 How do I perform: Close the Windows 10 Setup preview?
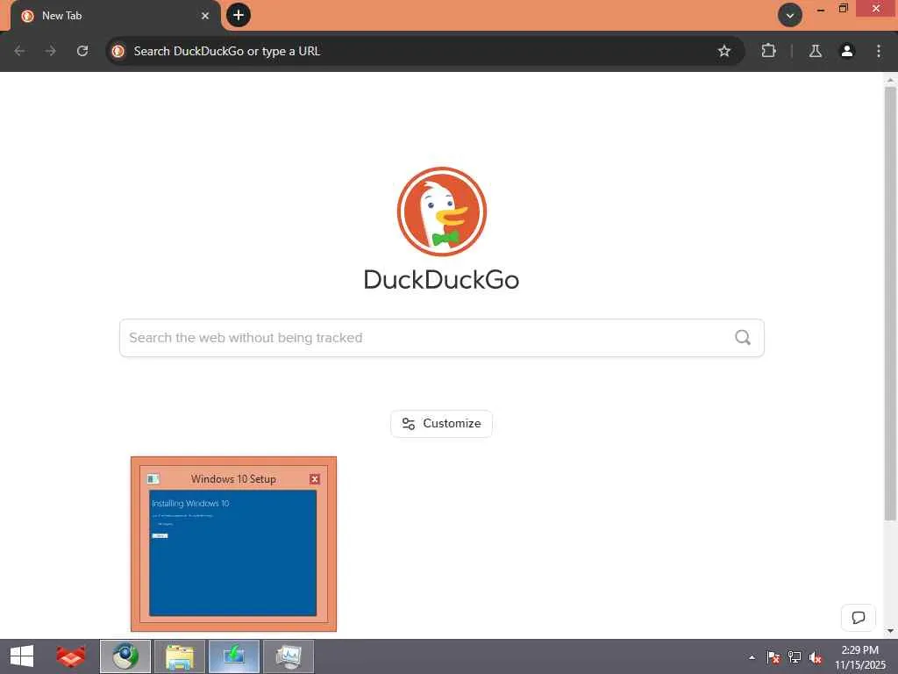coord(315,479)
